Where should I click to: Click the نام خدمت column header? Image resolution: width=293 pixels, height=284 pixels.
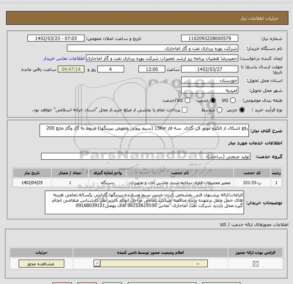[x=180, y=173]
